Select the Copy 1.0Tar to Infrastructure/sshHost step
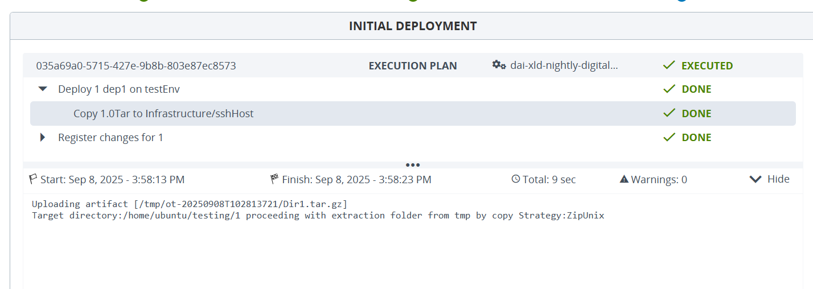 [x=163, y=114]
